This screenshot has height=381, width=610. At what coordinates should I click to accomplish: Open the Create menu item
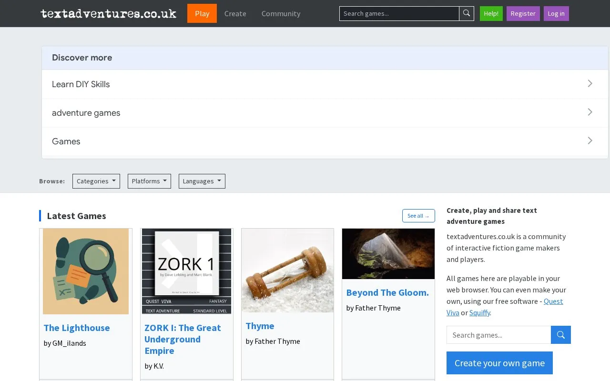235,13
